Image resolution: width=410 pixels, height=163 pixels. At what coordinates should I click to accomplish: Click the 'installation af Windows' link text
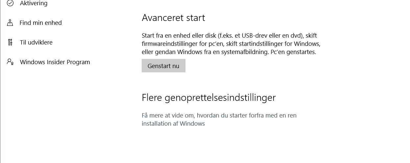click(x=173, y=124)
